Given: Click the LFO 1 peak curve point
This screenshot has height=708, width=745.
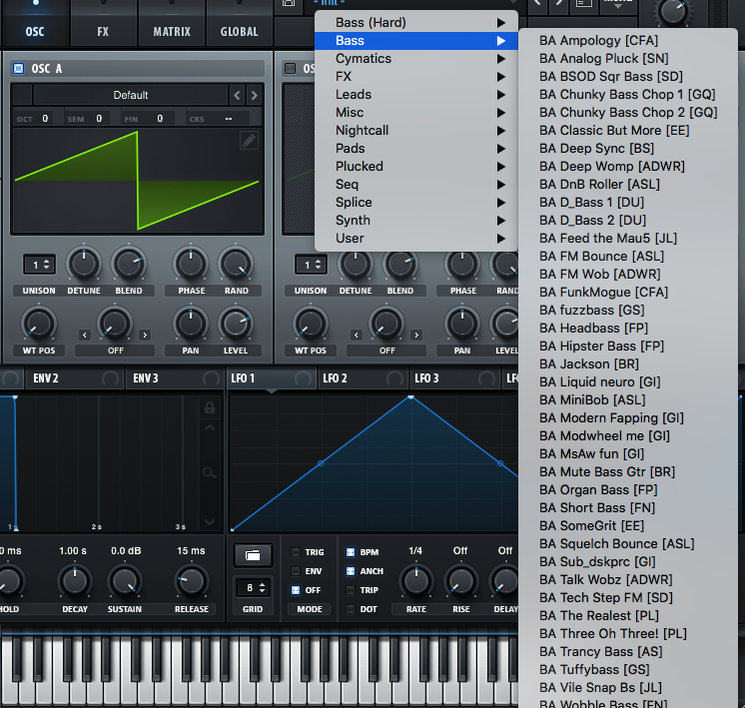Looking at the screenshot, I should 411,396.
